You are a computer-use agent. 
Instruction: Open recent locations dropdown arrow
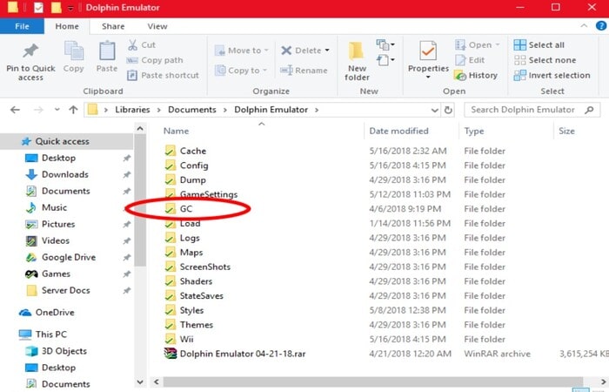click(57, 110)
